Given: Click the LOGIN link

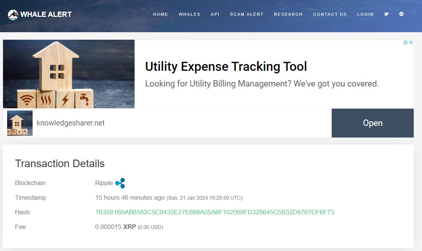Looking at the screenshot, I should click(x=365, y=14).
